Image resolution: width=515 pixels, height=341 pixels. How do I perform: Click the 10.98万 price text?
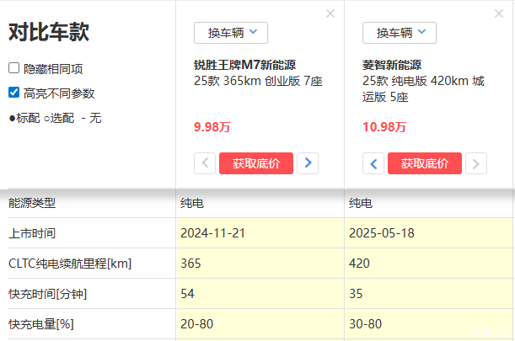tap(384, 127)
